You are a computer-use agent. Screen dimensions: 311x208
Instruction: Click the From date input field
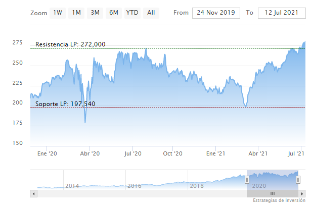pyautogui.click(x=216, y=13)
